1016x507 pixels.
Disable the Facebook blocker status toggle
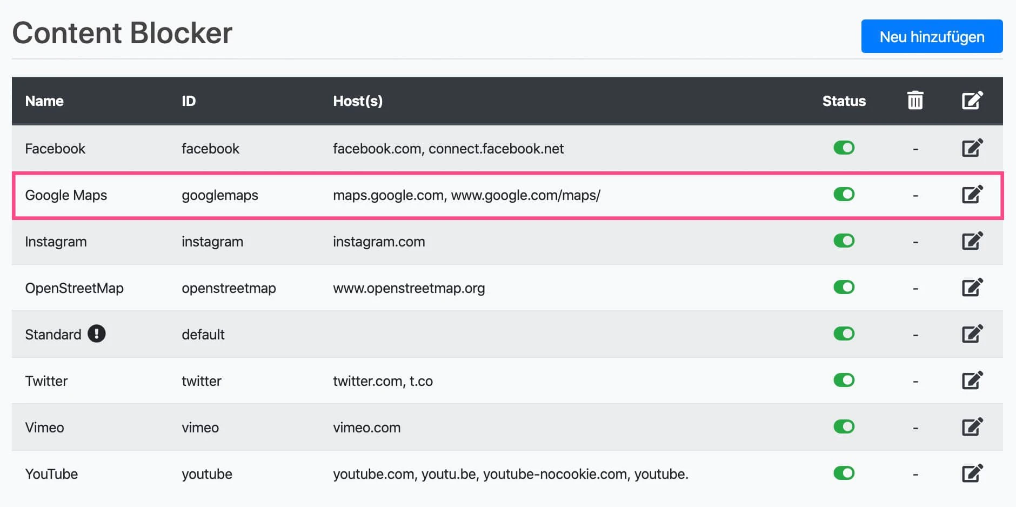pyautogui.click(x=844, y=147)
